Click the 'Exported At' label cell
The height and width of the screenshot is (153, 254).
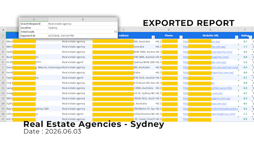(34, 36)
